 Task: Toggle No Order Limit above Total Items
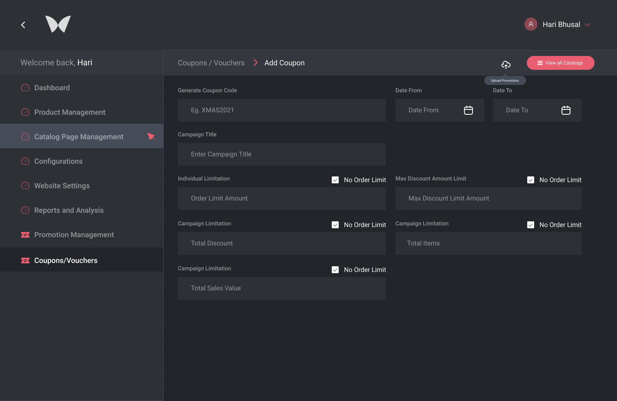[x=530, y=225]
